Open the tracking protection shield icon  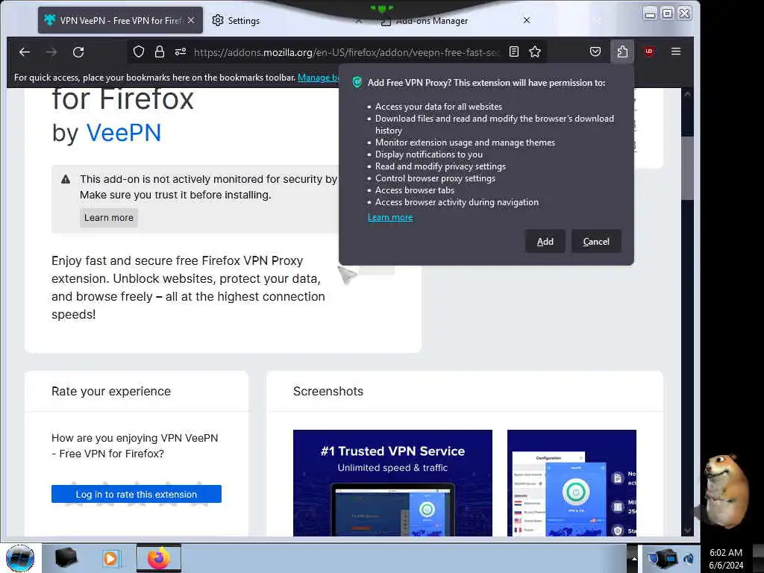138,51
